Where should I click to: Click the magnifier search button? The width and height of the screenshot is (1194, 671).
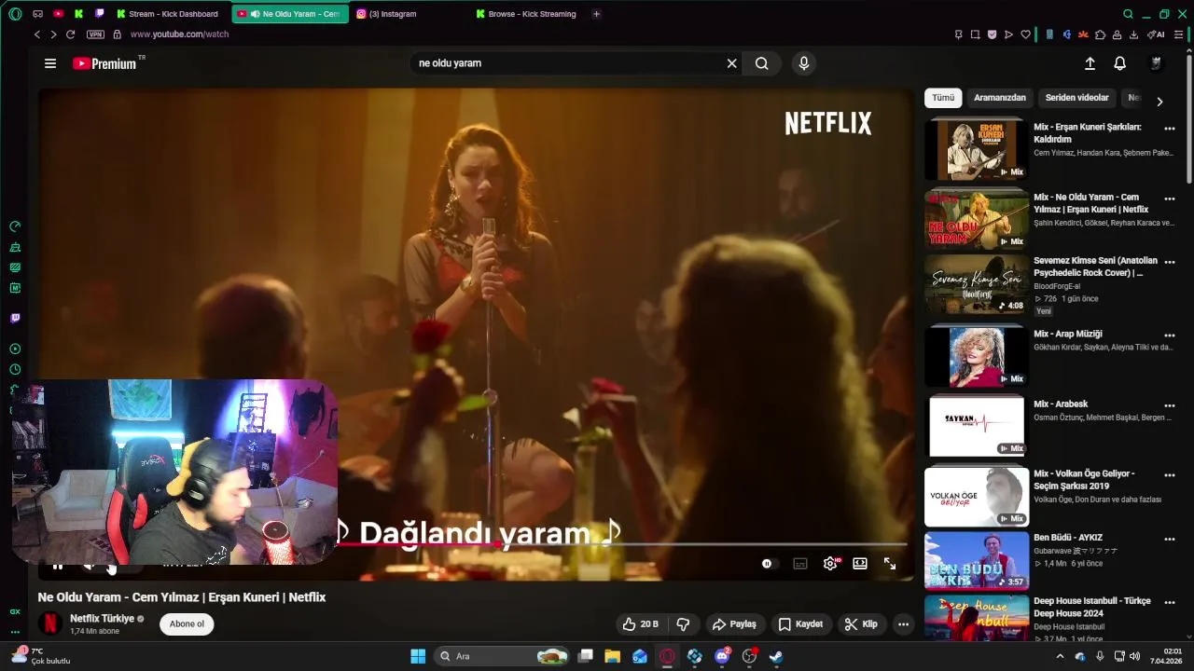pos(762,63)
